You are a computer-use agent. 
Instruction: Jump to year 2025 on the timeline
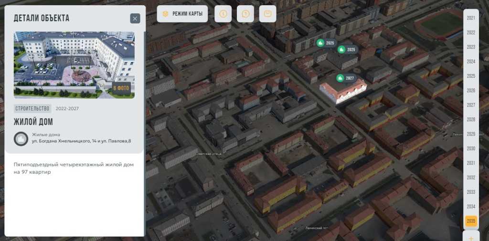point(471,76)
